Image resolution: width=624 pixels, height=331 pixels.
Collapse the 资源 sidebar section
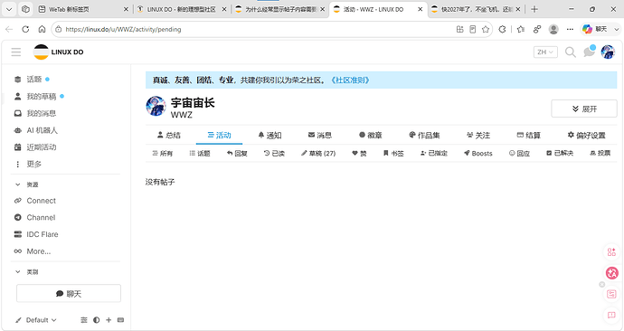tap(26, 184)
